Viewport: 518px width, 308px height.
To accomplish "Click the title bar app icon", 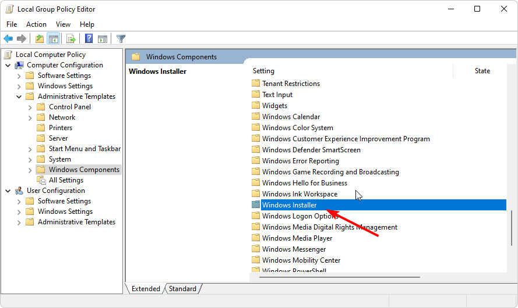I will coord(10,9).
